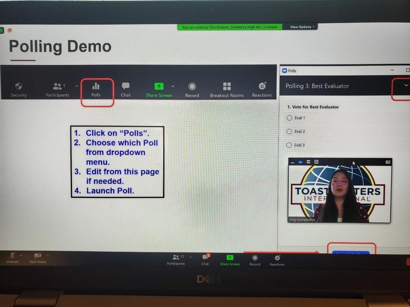Screen dimensions: 410x307
Task: Expand the View Options dropdown
Action: [302, 27]
